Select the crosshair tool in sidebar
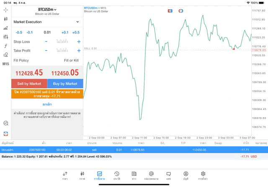Image resolution: width=268 pixels, height=187 pixels. [x=6, y=10]
